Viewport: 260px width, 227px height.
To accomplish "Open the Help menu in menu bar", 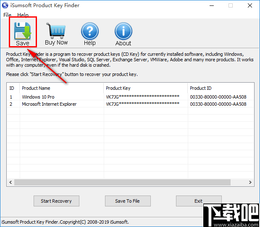I will pos(23,15).
